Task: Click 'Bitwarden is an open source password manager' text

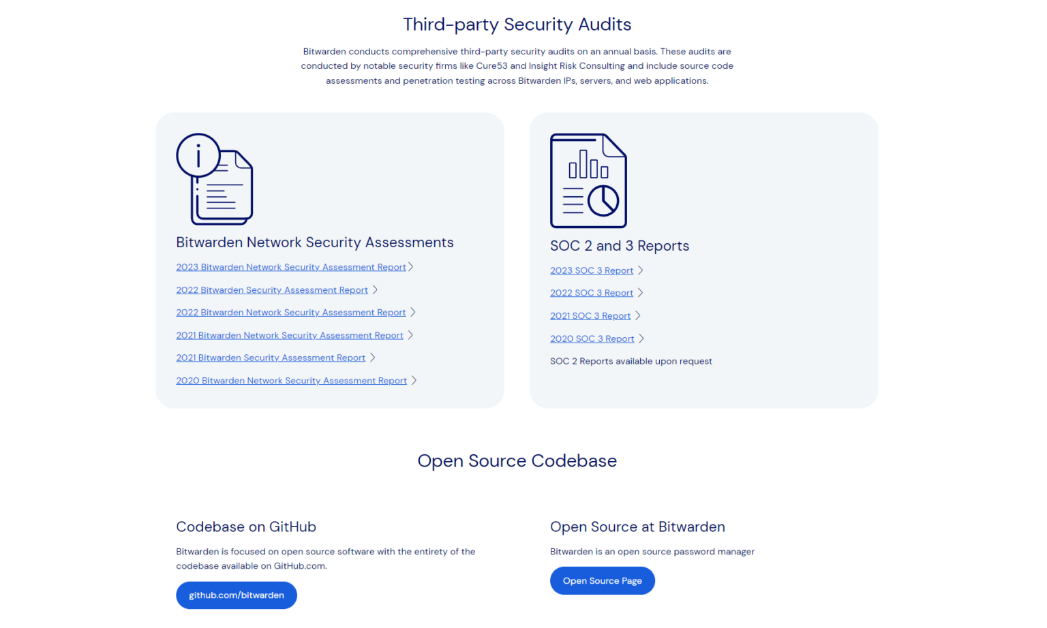Action: (x=652, y=552)
